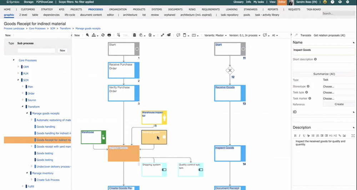
Task: Expand the CRM tree node
Action: (x=18, y=67)
